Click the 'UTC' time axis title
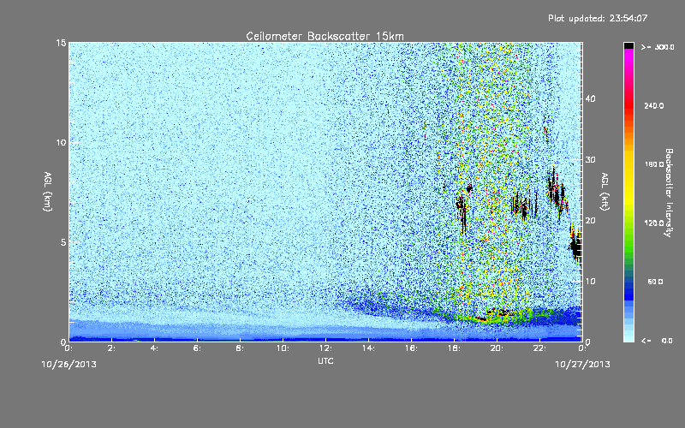This screenshot has width=685, height=428. (x=325, y=360)
